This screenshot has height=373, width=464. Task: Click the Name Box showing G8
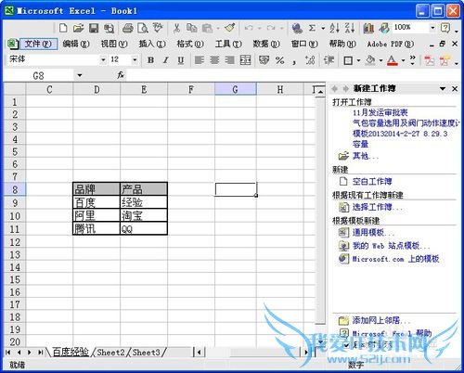(x=38, y=75)
